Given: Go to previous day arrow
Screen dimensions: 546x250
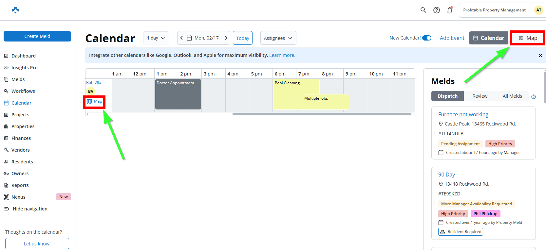Looking at the screenshot, I should point(181,38).
